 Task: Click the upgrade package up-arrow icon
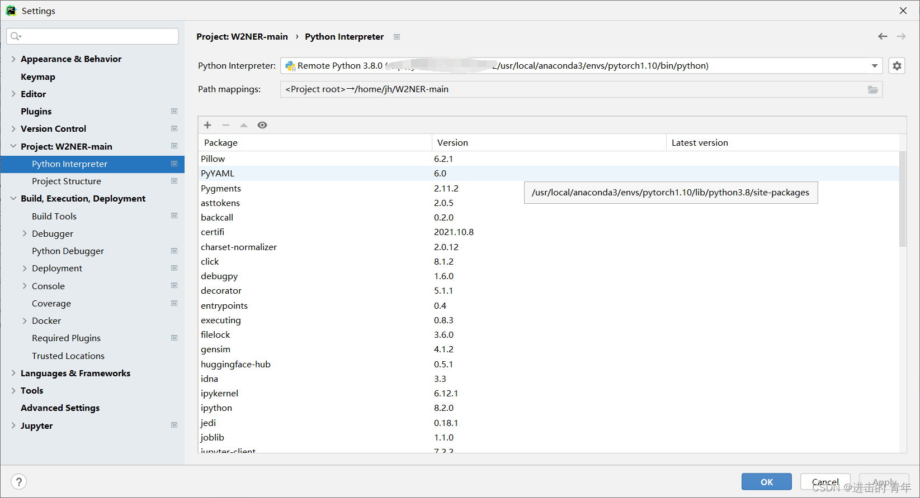pos(244,125)
